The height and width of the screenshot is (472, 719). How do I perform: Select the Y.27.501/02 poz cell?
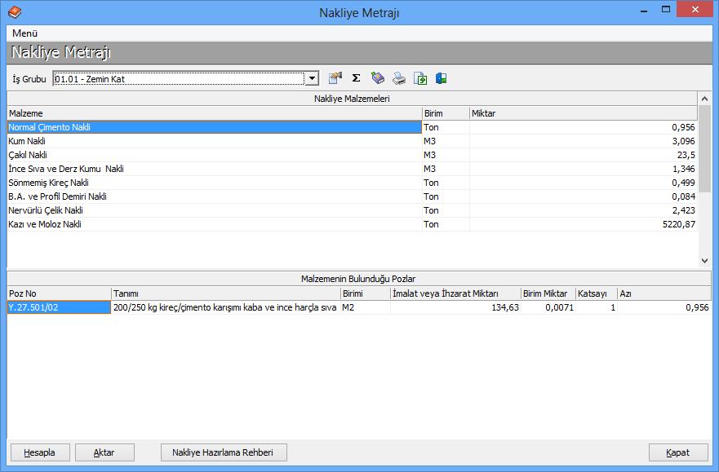tap(59, 307)
